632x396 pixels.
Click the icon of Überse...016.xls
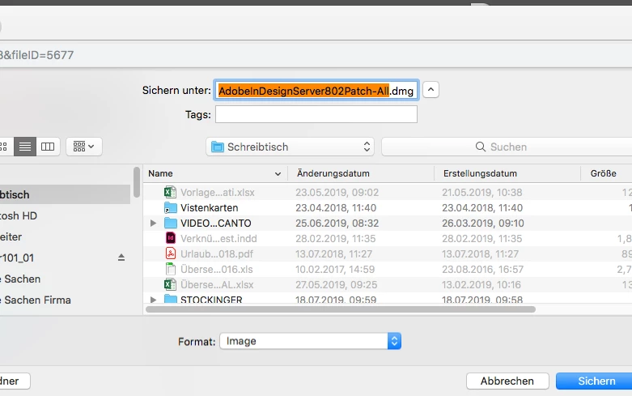click(x=171, y=269)
